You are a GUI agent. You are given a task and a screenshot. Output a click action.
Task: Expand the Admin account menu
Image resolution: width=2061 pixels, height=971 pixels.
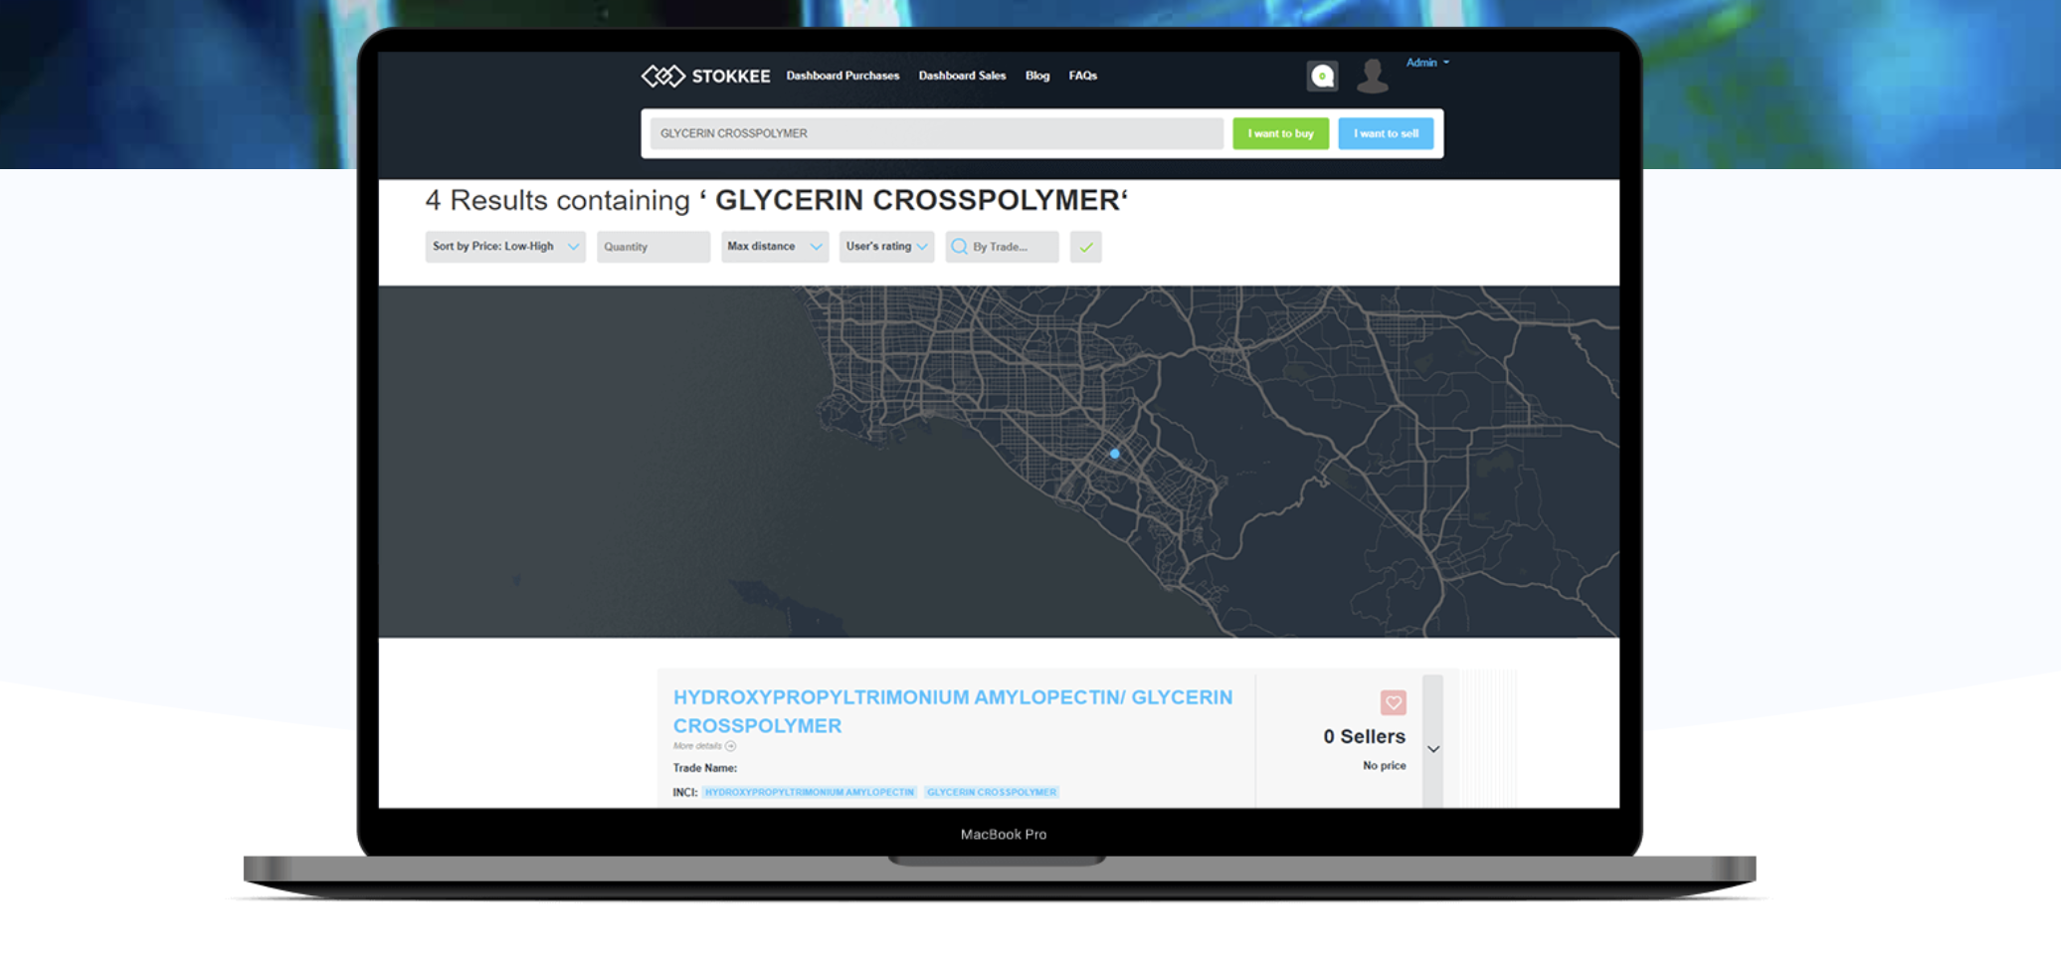(x=1427, y=63)
